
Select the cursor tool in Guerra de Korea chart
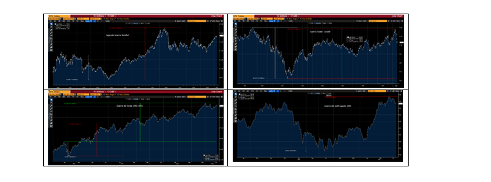(x=51, y=100)
